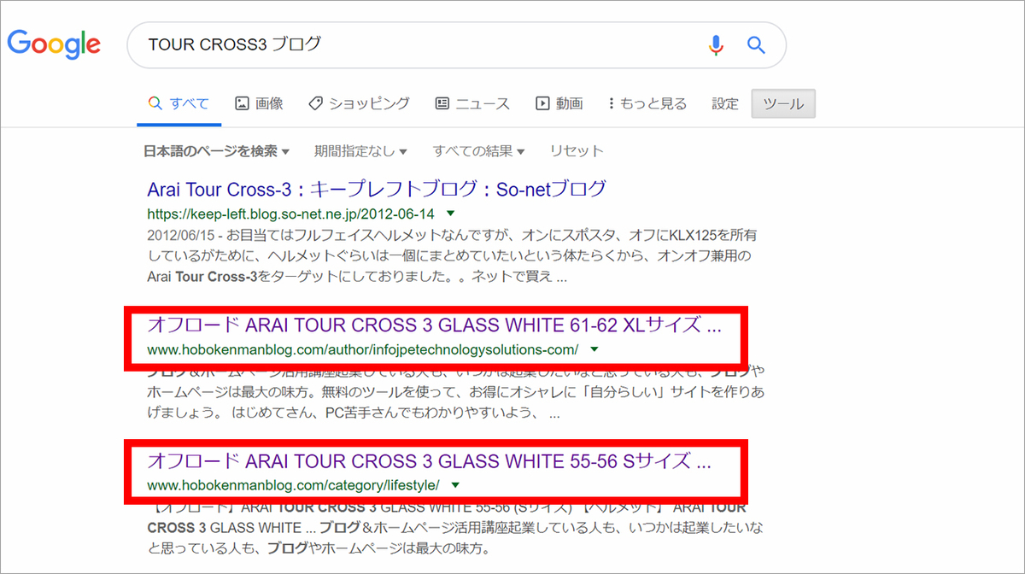
Task: Click the keep-left.blog.so-net.ne.jp green URL text
Action: pos(290,213)
